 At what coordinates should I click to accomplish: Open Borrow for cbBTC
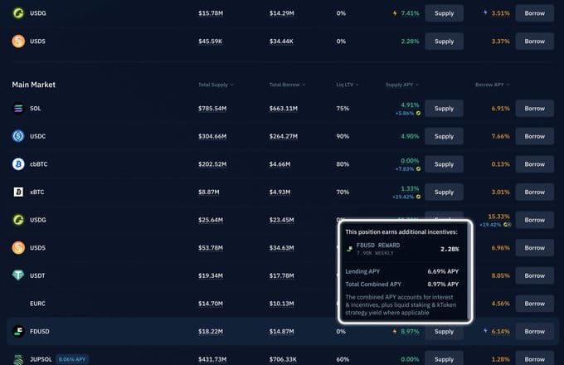pyautogui.click(x=534, y=164)
